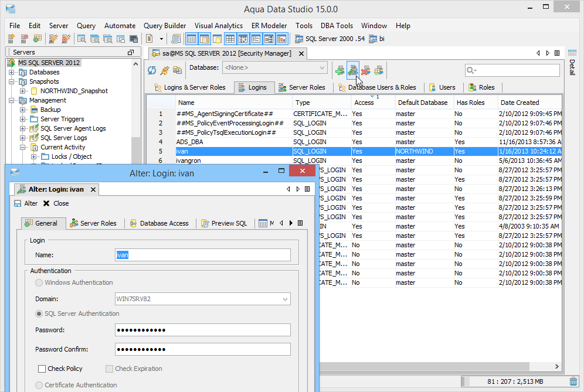The height and width of the screenshot is (392, 584).
Task: Open the Query Builder menu
Action: (165, 26)
